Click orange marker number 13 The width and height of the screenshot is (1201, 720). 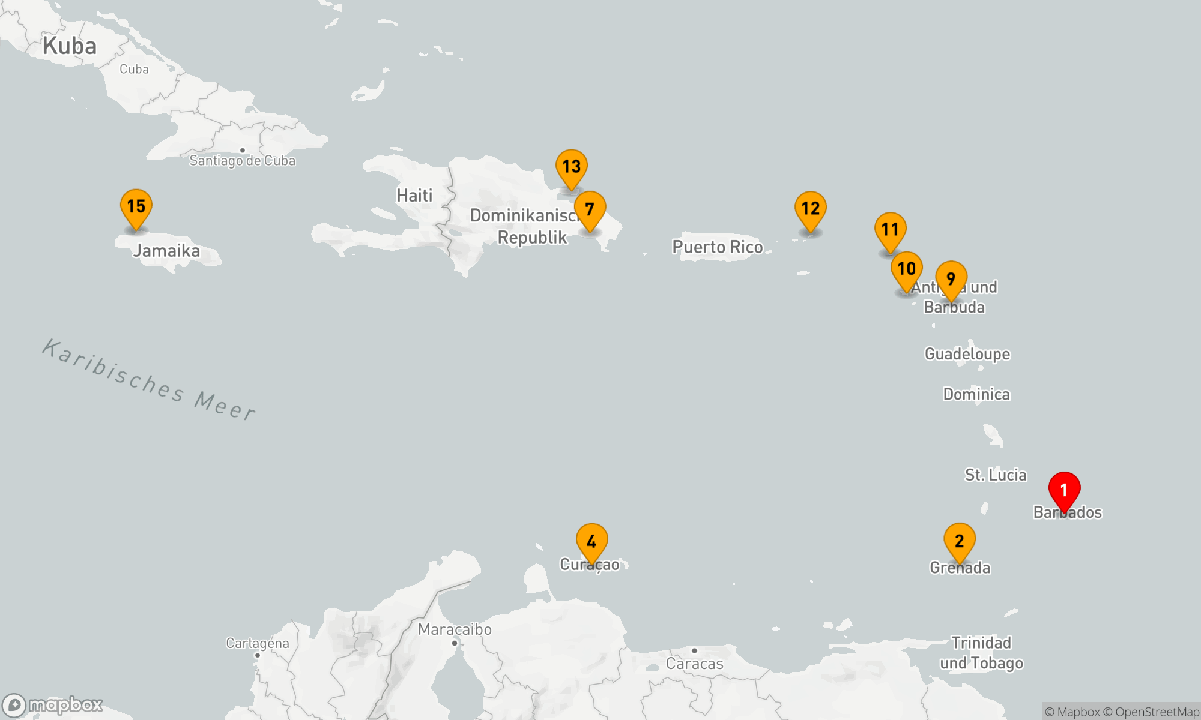click(x=571, y=167)
